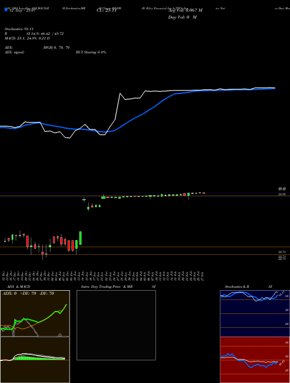This screenshot has height=383, width=290.
Task: Click the "Stochastics & R" panel title
Action: tap(237, 287)
